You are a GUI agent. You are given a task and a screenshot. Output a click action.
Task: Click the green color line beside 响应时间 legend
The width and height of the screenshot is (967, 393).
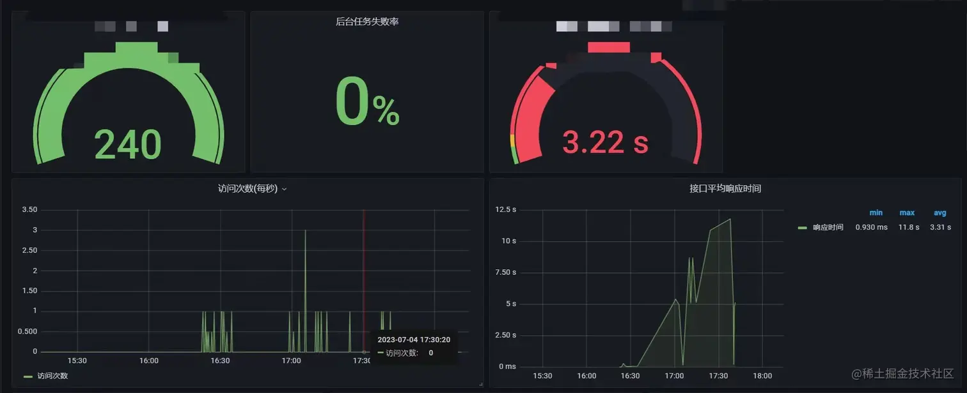pos(803,228)
